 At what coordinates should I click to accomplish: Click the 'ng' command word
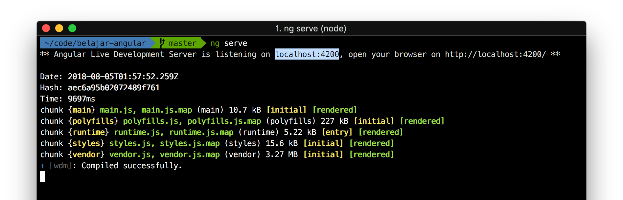click(215, 44)
